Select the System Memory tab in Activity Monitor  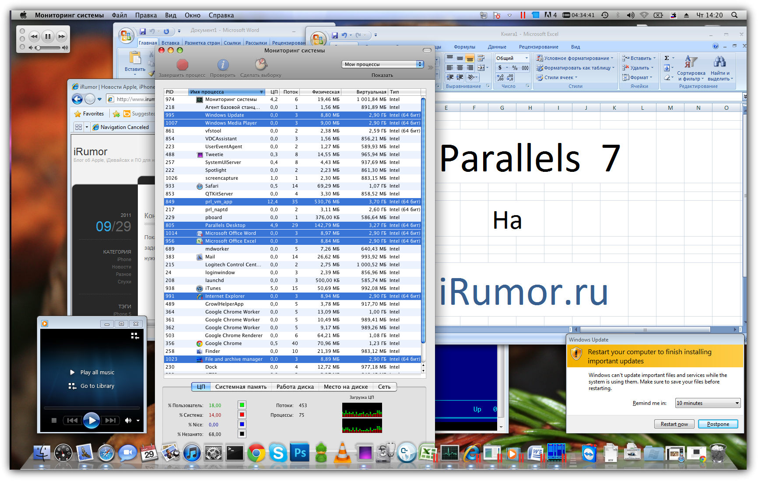241,387
